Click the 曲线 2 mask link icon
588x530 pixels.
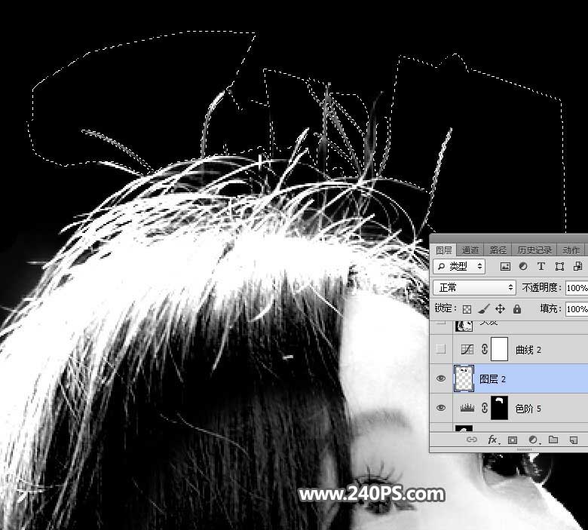coord(485,349)
